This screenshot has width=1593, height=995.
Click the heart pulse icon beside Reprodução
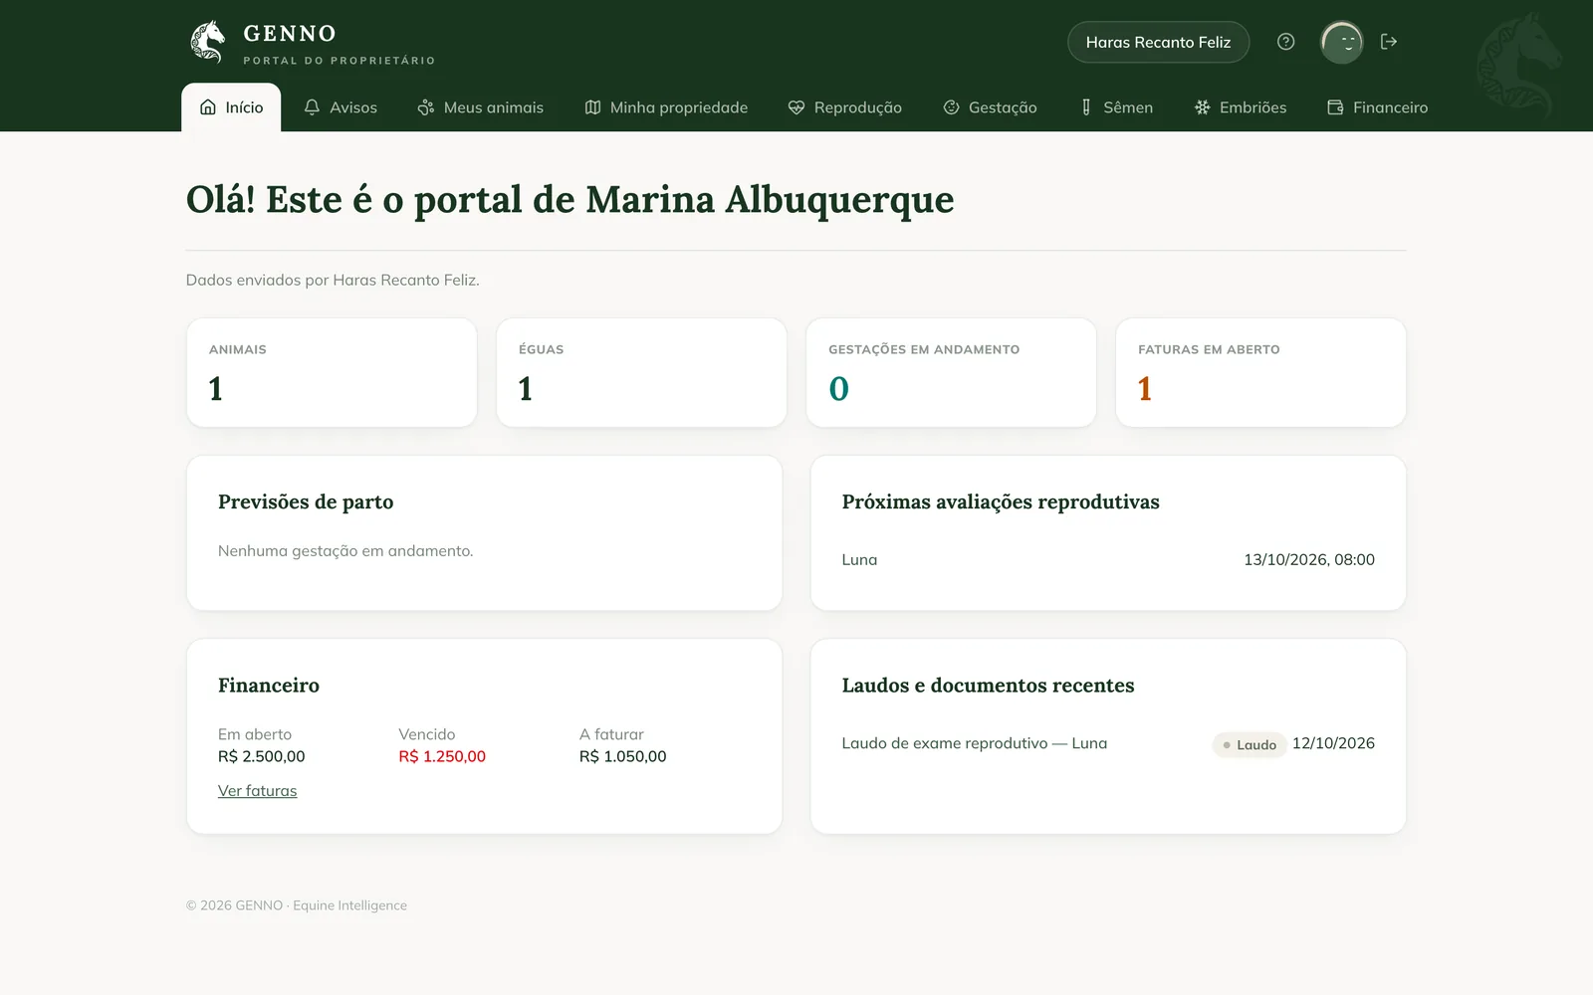pyautogui.click(x=796, y=107)
